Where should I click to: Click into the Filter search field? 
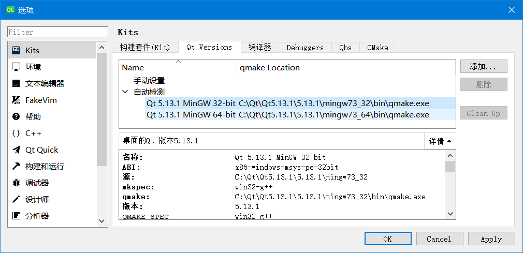(x=57, y=32)
